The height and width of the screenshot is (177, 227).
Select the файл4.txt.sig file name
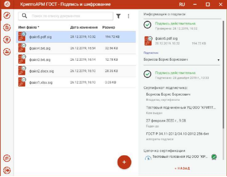pos(40,48)
